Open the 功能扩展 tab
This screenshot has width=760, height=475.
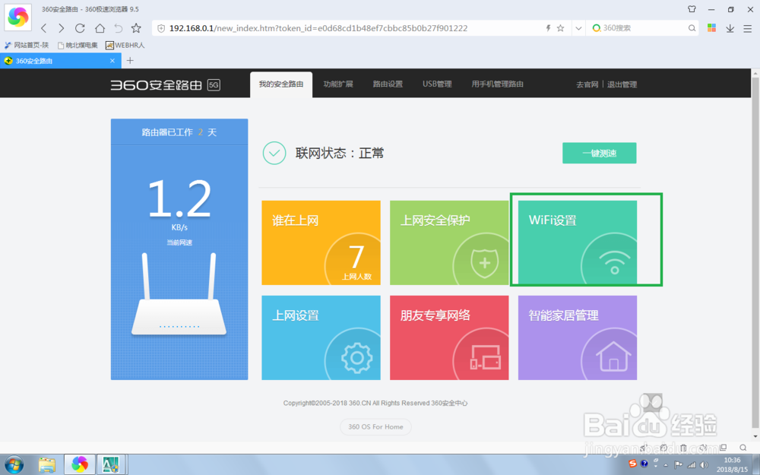338,84
